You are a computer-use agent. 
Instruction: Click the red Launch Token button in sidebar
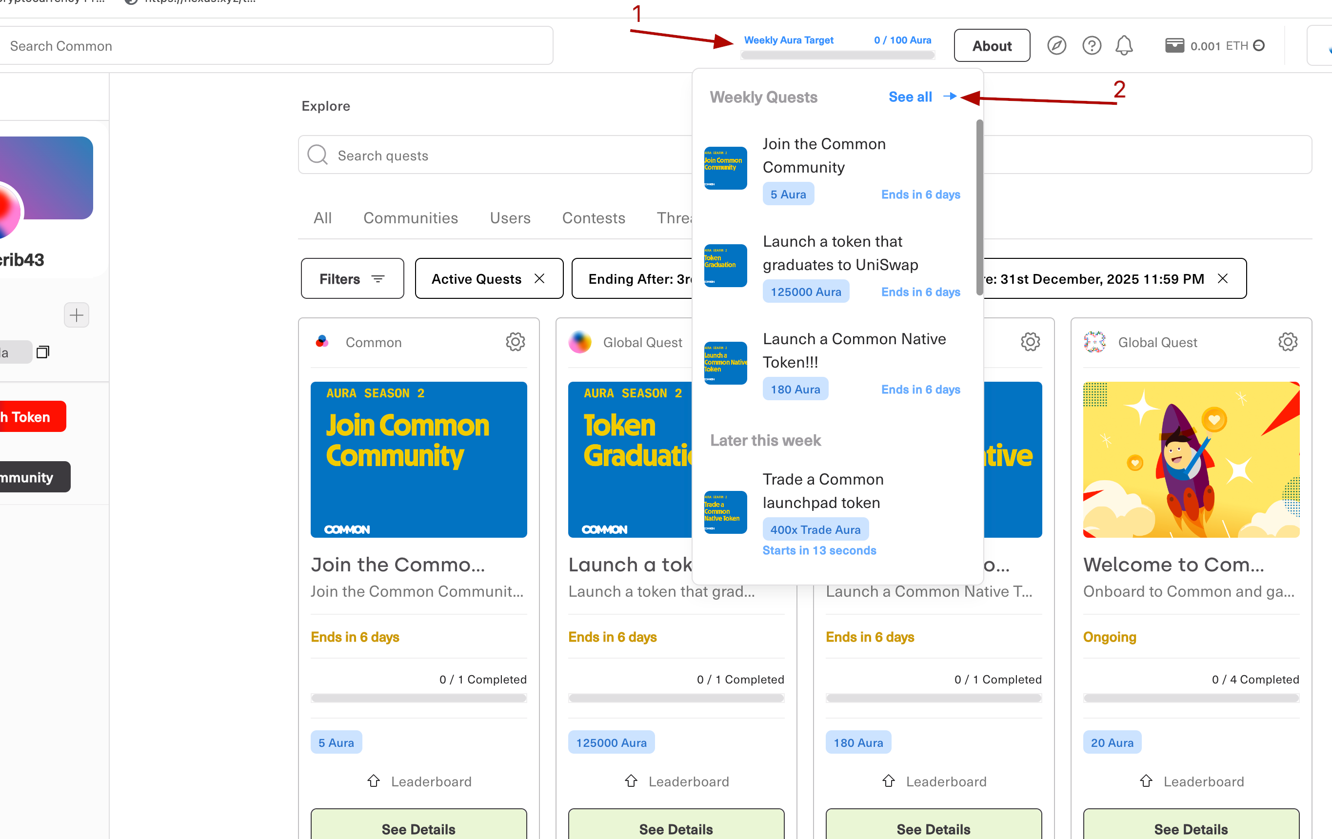[x=33, y=416]
